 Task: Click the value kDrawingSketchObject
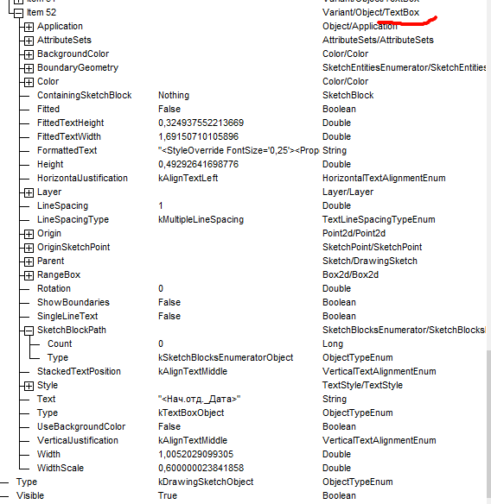tap(206, 482)
